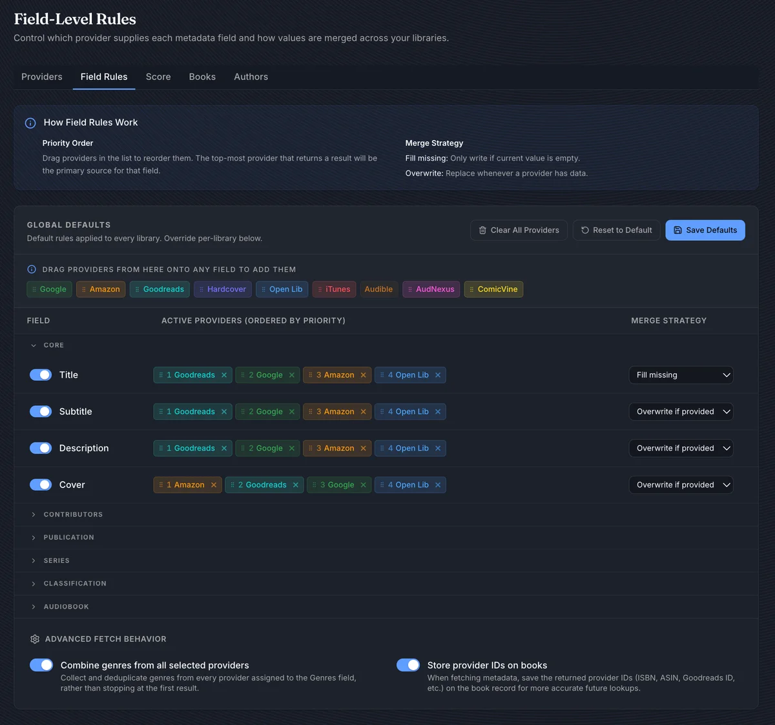
Task: Disable the Cover field switch
Action: click(41, 485)
